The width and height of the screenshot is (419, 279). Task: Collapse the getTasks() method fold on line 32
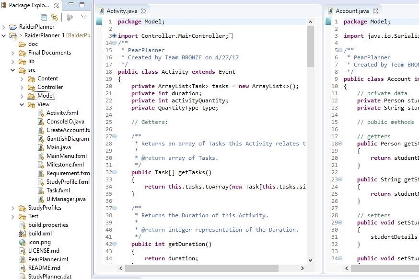114,172
